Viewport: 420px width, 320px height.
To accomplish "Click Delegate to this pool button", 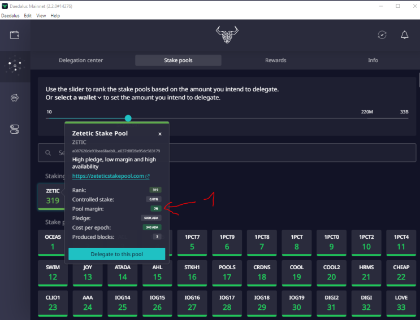I will 117,254.
